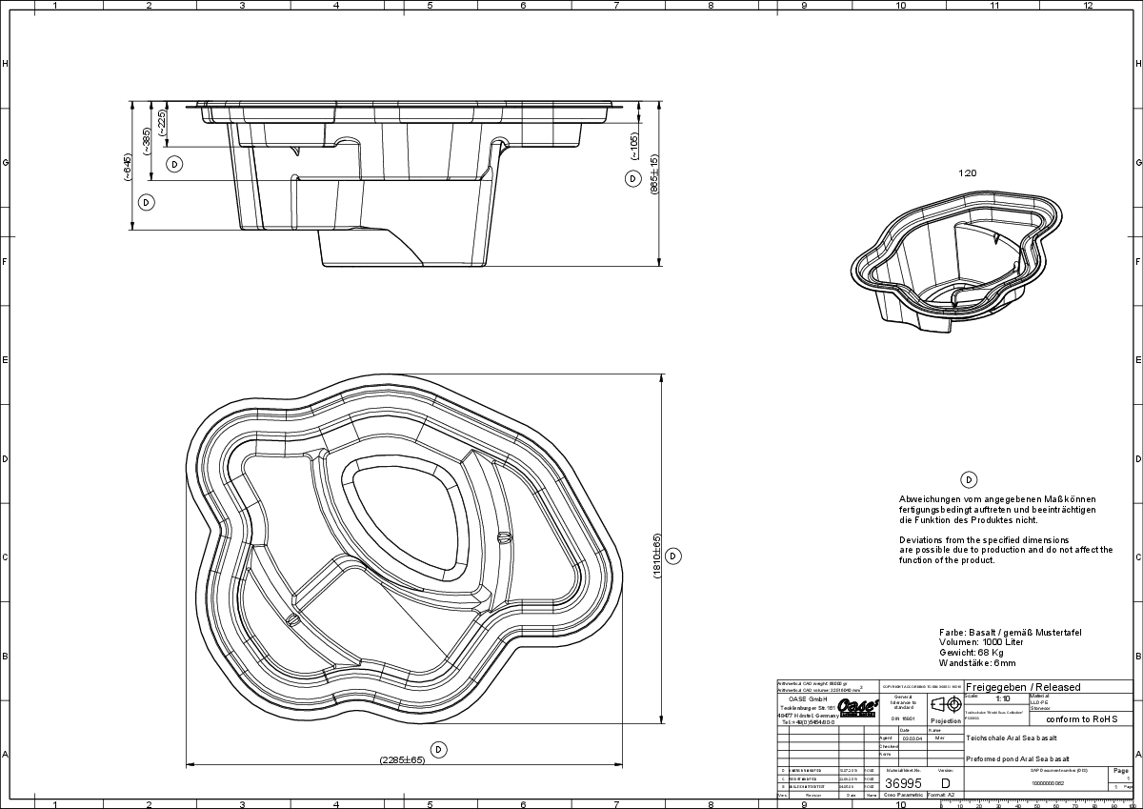Click the 1810±65 height dimension text
The height and width of the screenshot is (809, 1143).
pyautogui.click(x=656, y=556)
